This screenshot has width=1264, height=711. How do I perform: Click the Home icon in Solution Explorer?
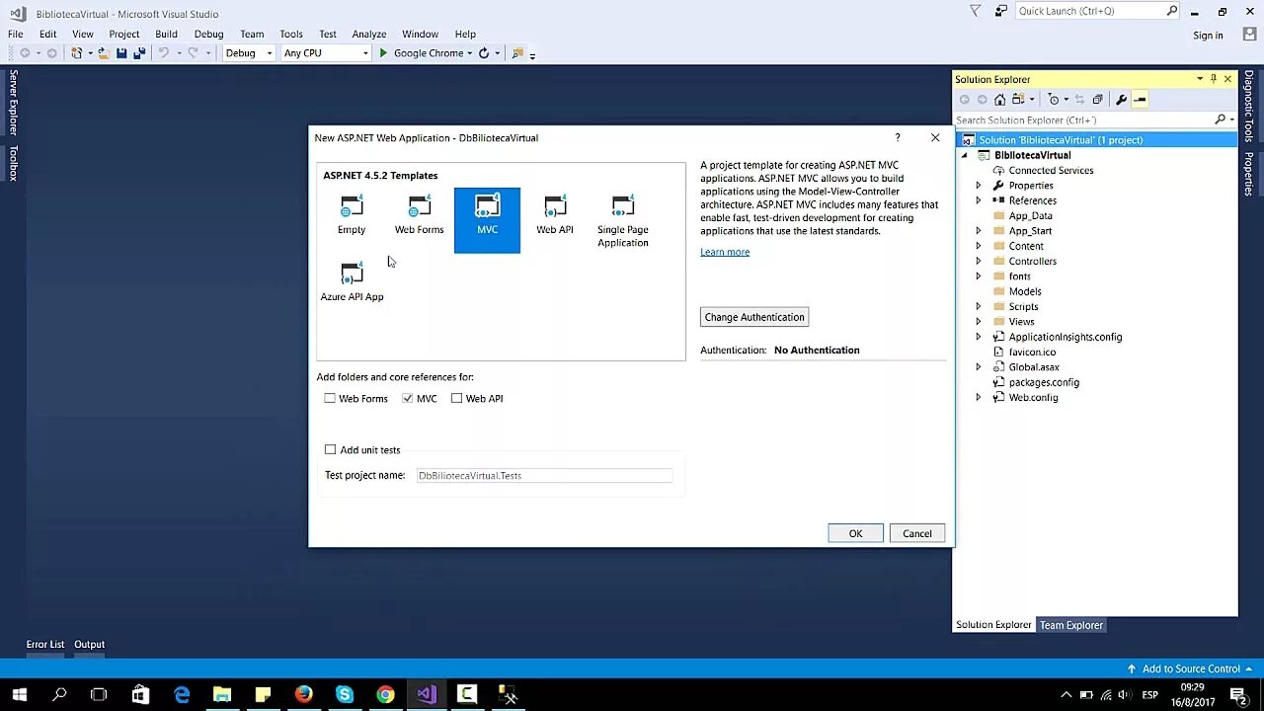point(999,100)
